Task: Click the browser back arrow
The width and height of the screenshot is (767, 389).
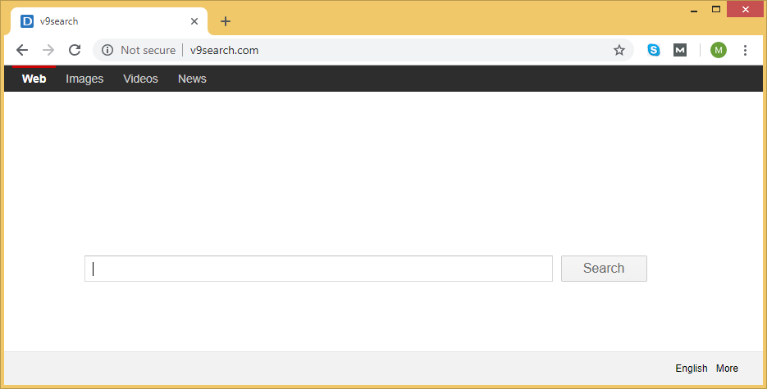Action: [x=22, y=50]
